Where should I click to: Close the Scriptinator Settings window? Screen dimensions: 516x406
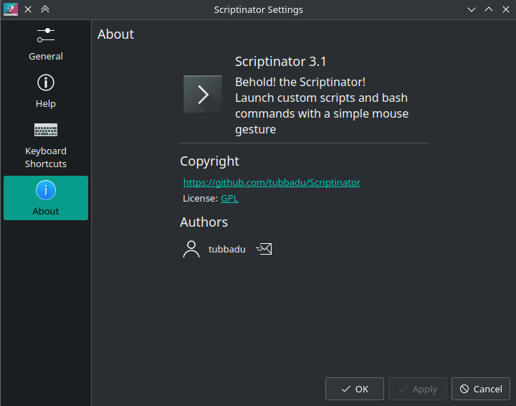[506, 9]
